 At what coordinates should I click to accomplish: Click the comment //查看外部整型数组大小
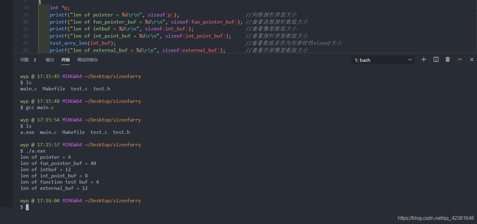pyautogui.click(x=277, y=50)
